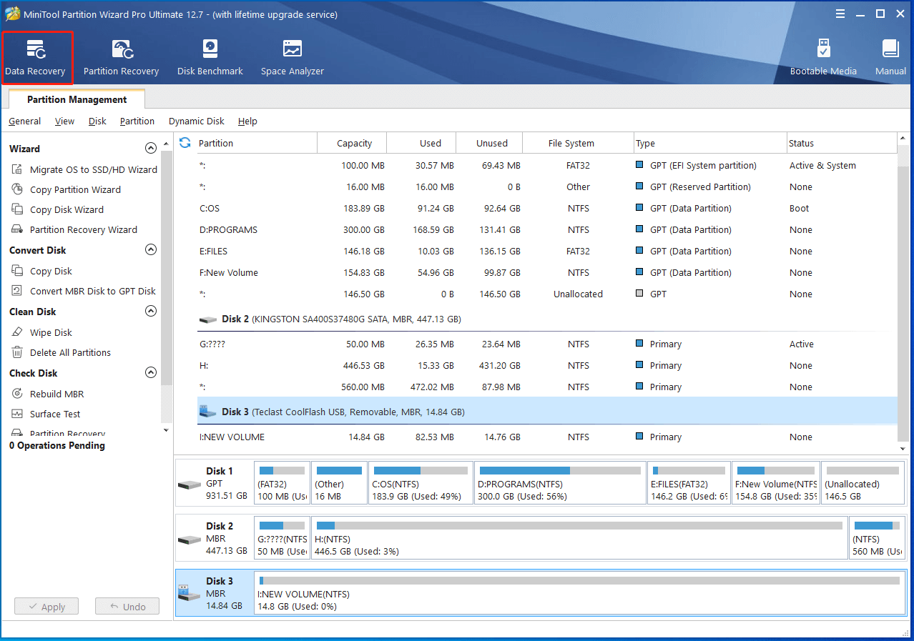Click the left sidebar scroll-down arrow

(x=167, y=430)
